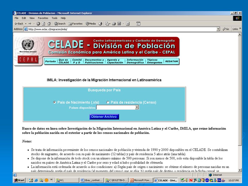Click the vertical scrollbar thumb

pos(240,91)
